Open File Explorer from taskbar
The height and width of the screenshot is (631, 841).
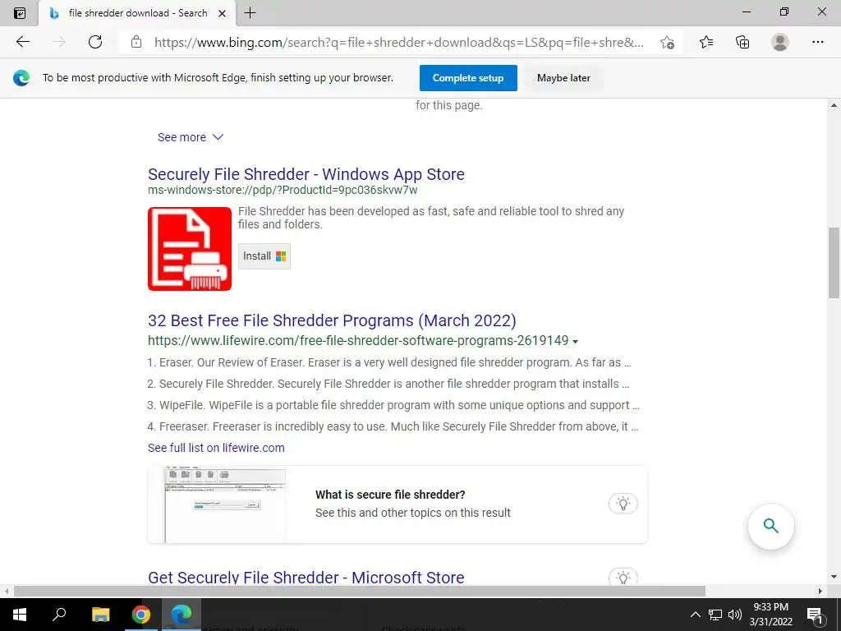point(100,615)
